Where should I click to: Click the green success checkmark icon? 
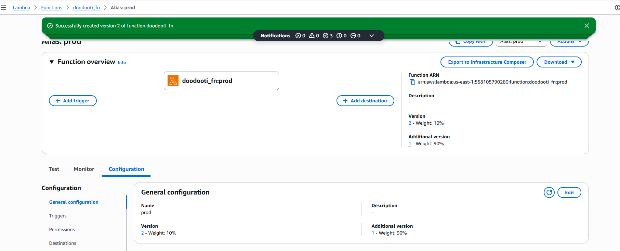pyautogui.click(x=50, y=26)
